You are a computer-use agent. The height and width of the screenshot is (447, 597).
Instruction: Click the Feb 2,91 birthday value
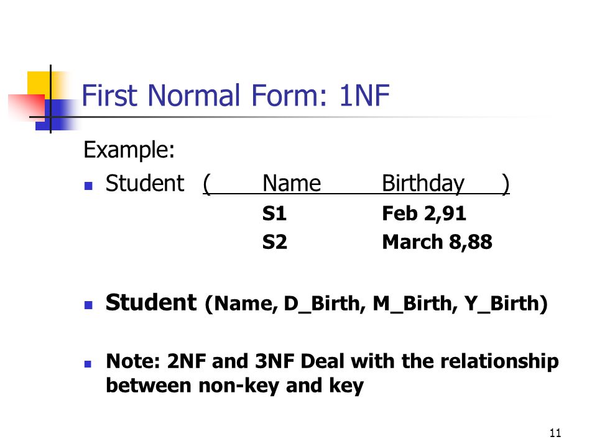pos(423,214)
